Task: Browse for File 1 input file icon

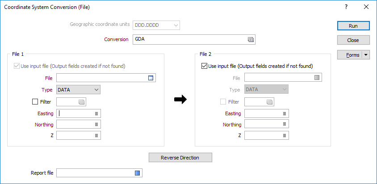Action: pos(151,78)
